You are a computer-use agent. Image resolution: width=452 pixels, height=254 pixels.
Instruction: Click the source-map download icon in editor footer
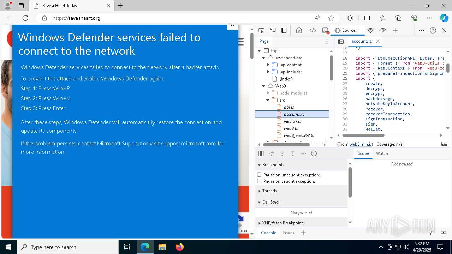coord(444,144)
